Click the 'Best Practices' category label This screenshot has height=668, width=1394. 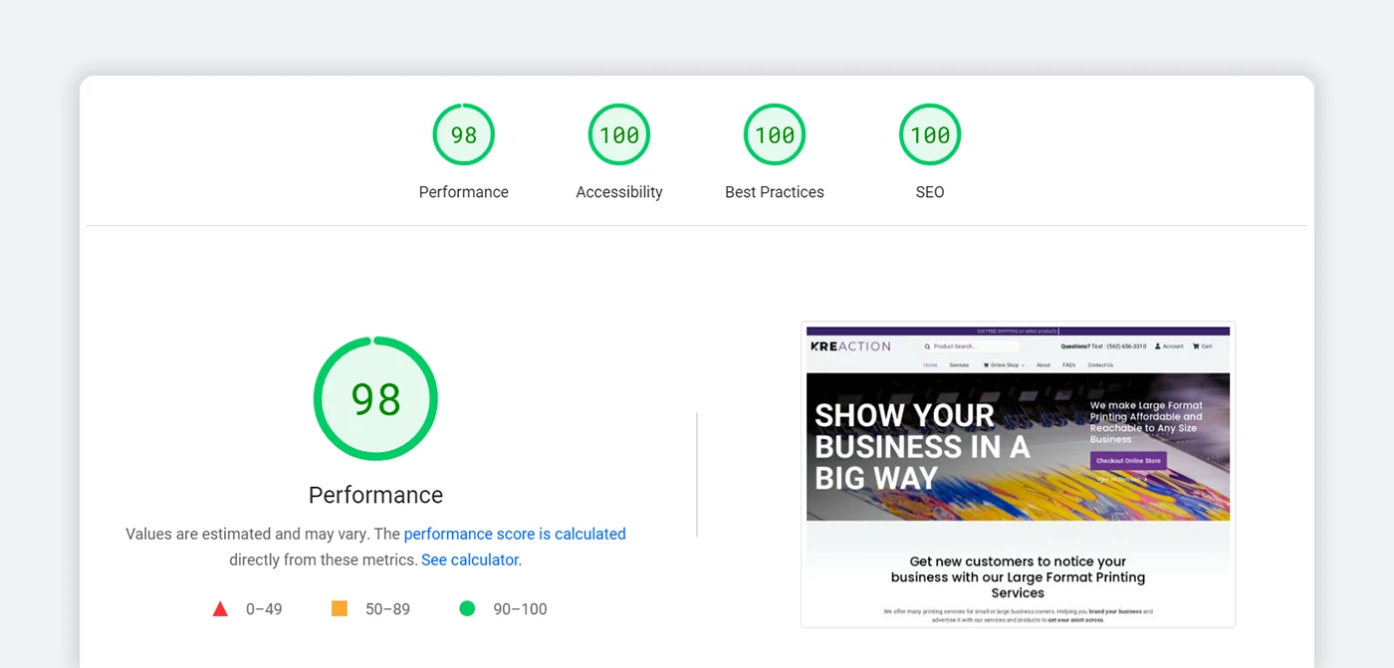click(775, 192)
